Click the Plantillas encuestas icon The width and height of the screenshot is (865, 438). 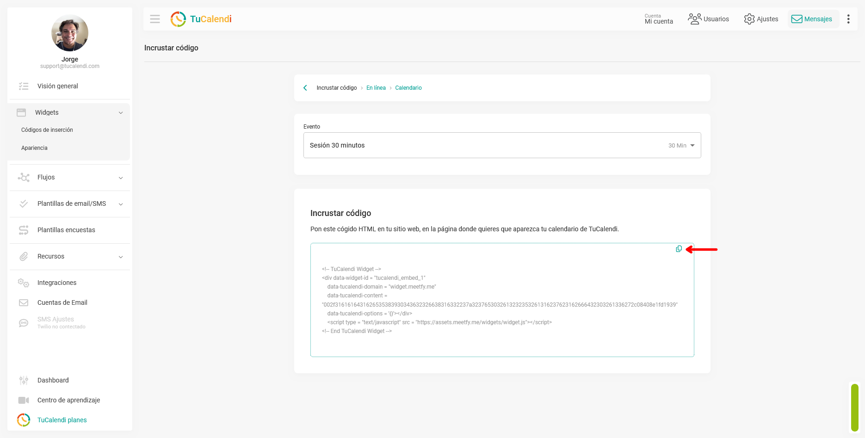[24, 230]
